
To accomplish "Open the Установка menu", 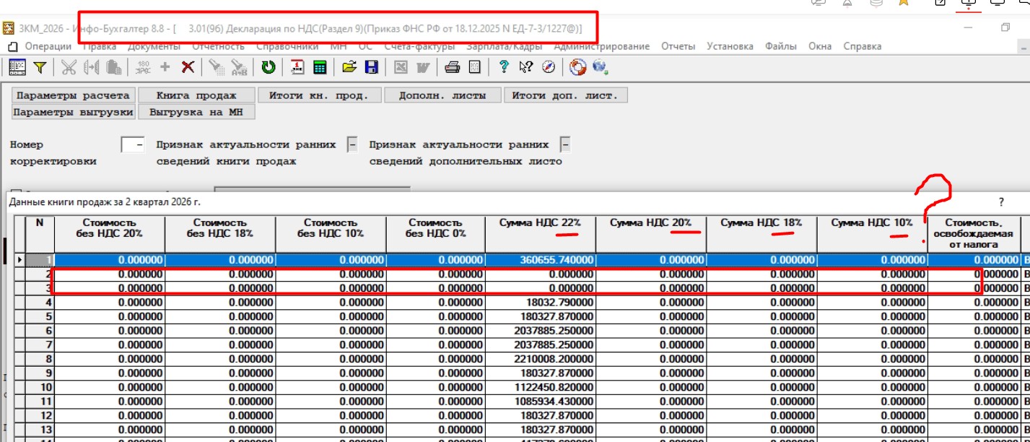I will [730, 46].
